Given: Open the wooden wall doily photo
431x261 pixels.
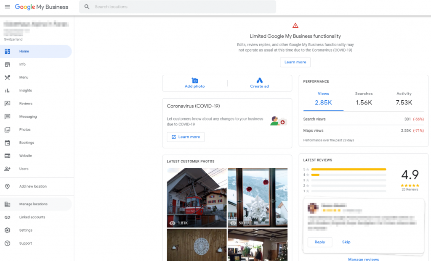Looking at the screenshot, I should pyautogui.click(x=197, y=245).
